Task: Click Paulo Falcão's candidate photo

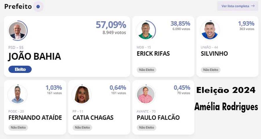Action: (x=145, y=94)
